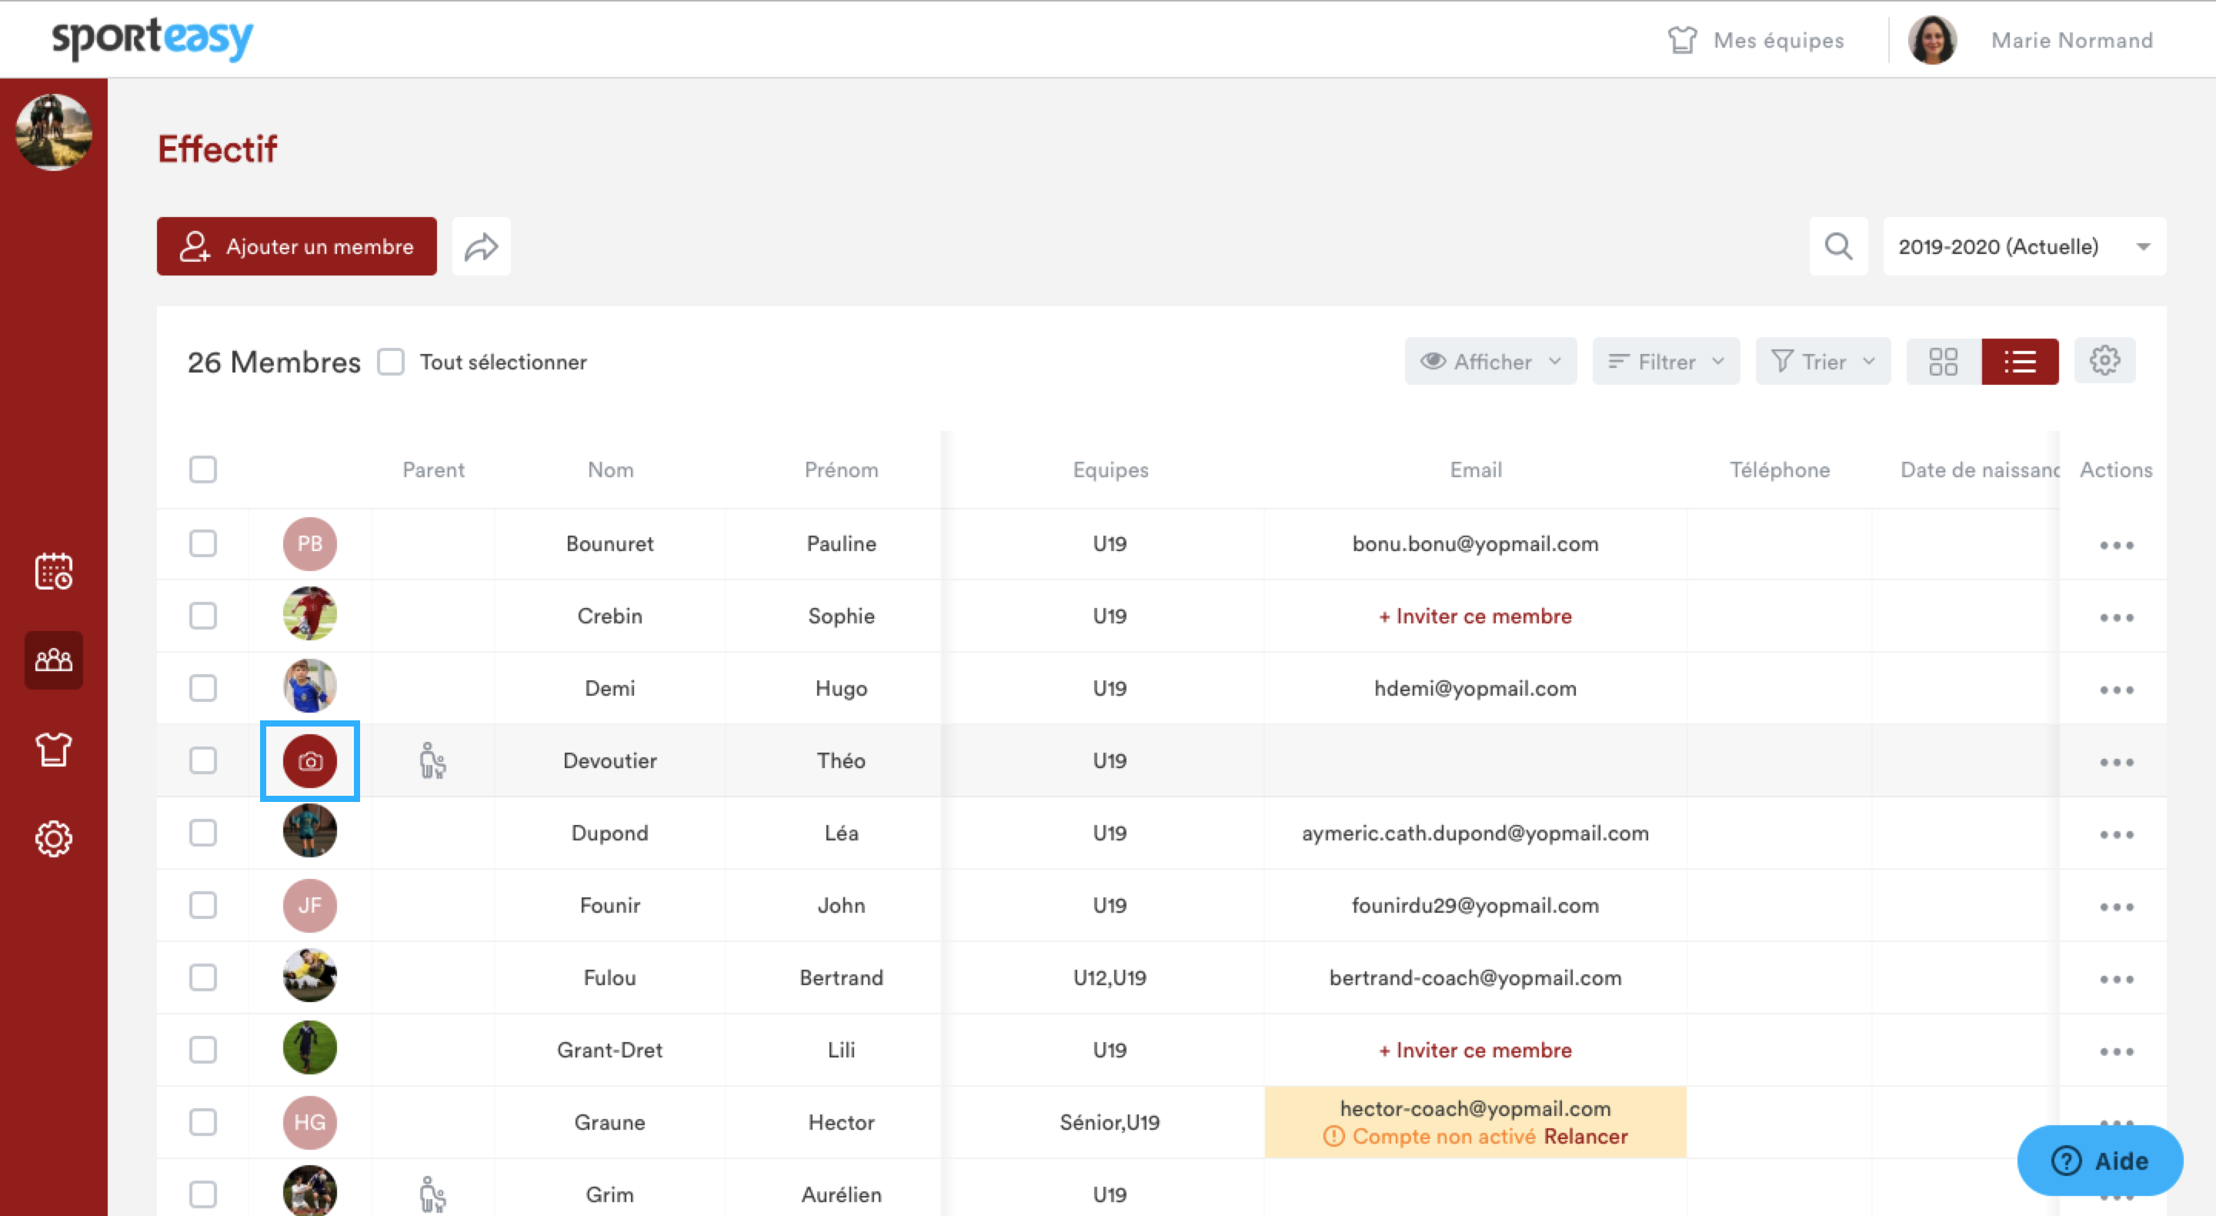Open actions menu for Dupond
The image size is (2216, 1216).
click(2116, 834)
